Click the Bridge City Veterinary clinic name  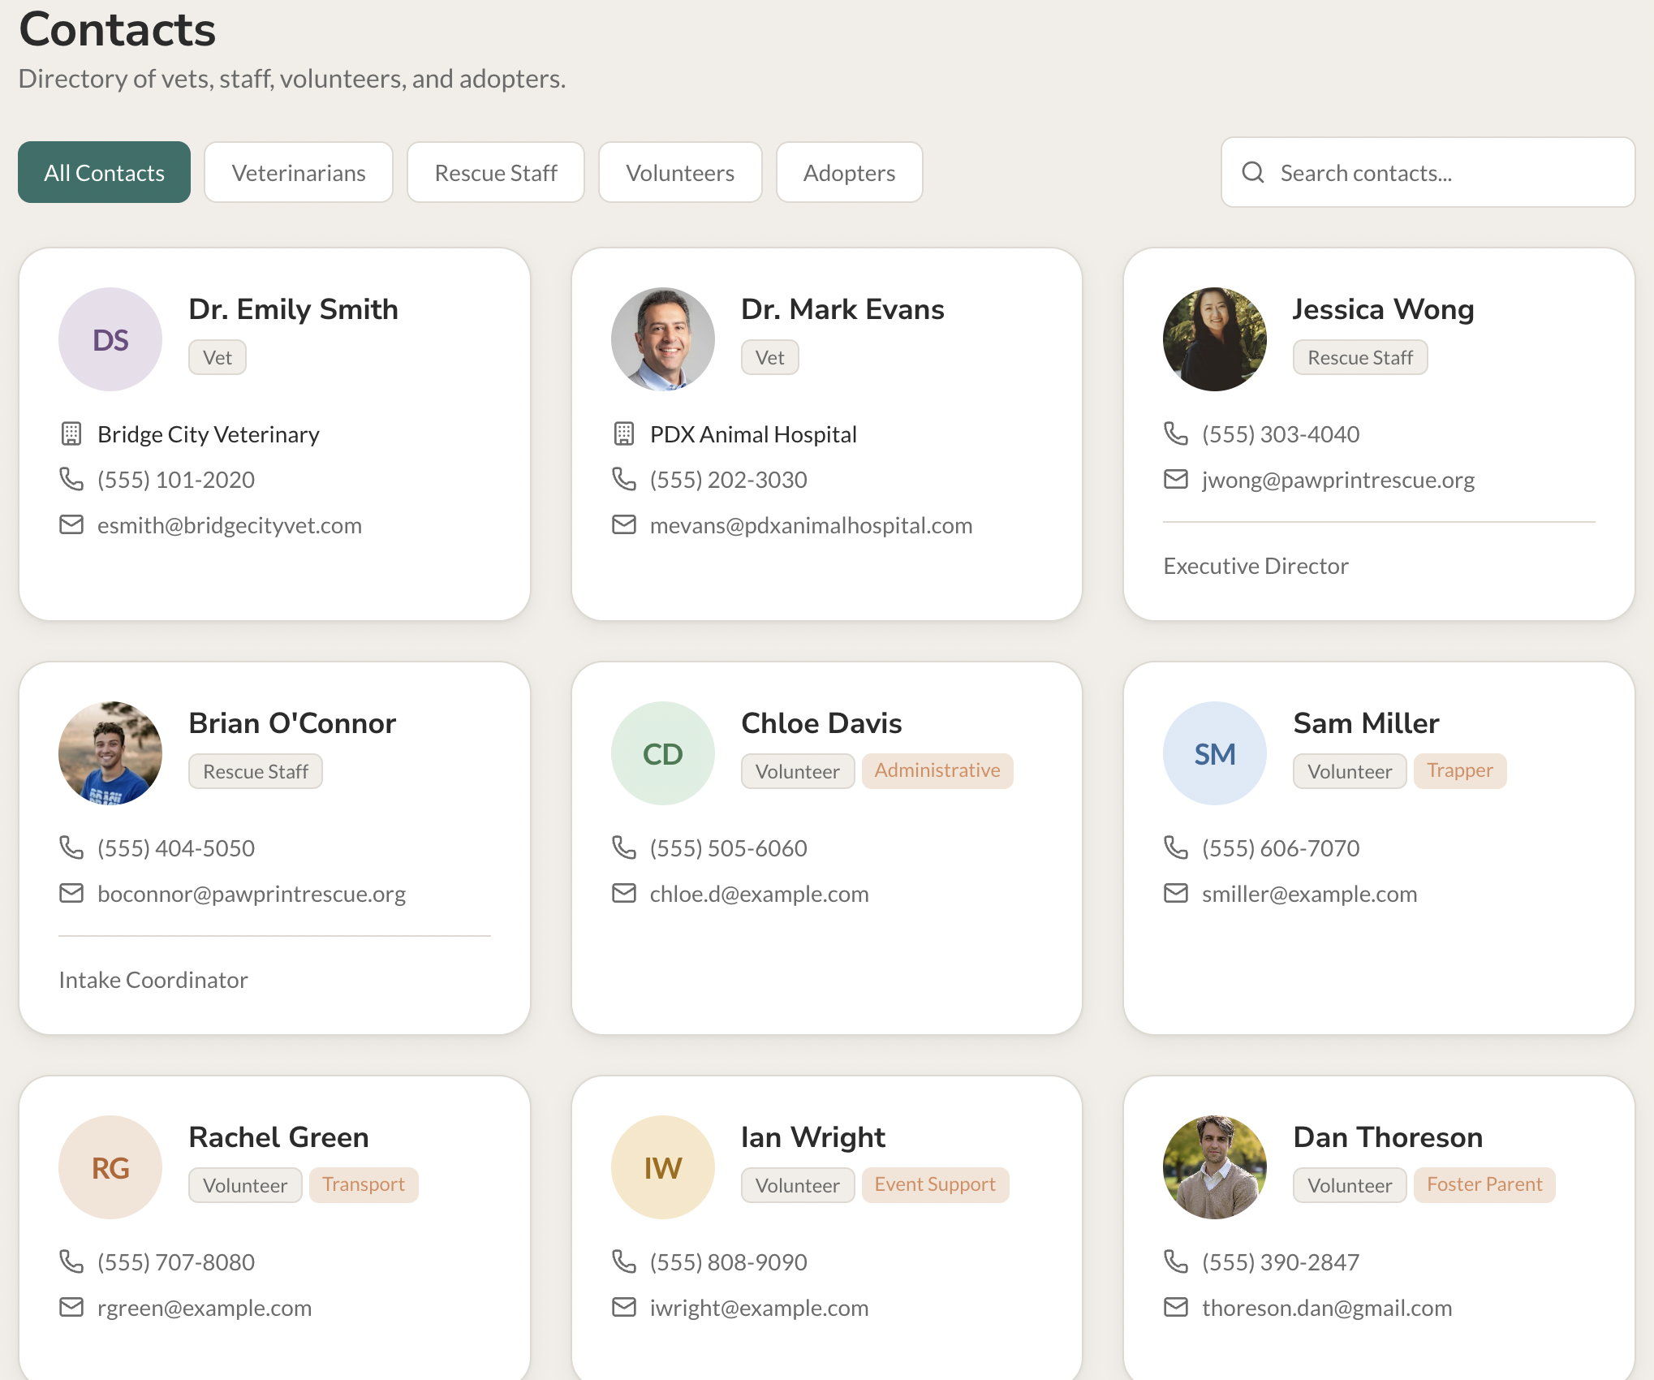(x=209, y=434)
